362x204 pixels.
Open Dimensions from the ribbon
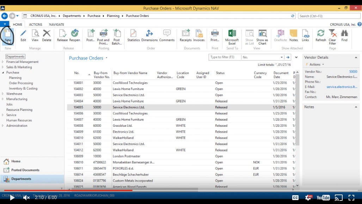point(149,35)
